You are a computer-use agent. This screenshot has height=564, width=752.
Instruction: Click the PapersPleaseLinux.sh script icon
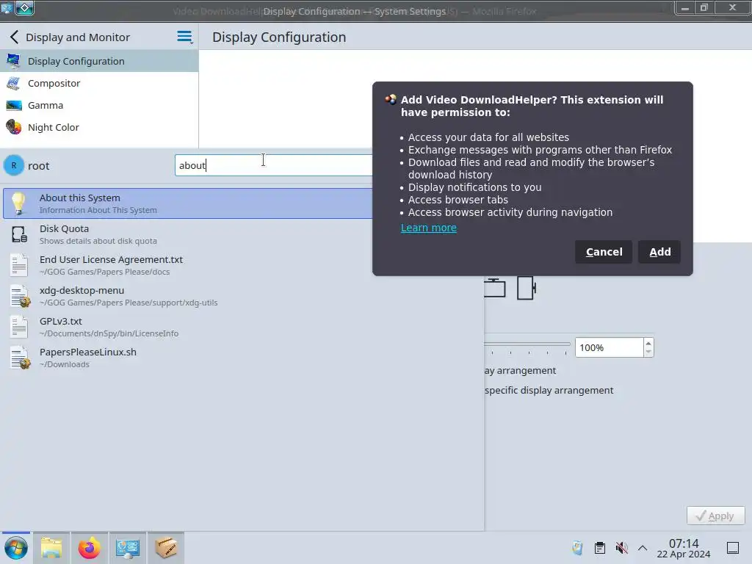[20, 358]
